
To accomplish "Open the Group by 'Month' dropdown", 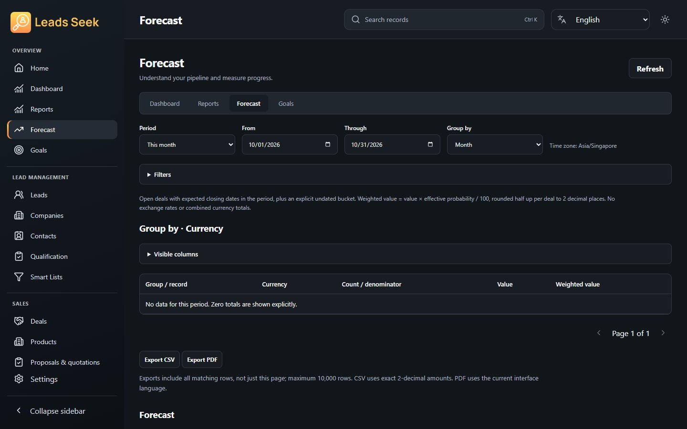I will tap(495, 144).
